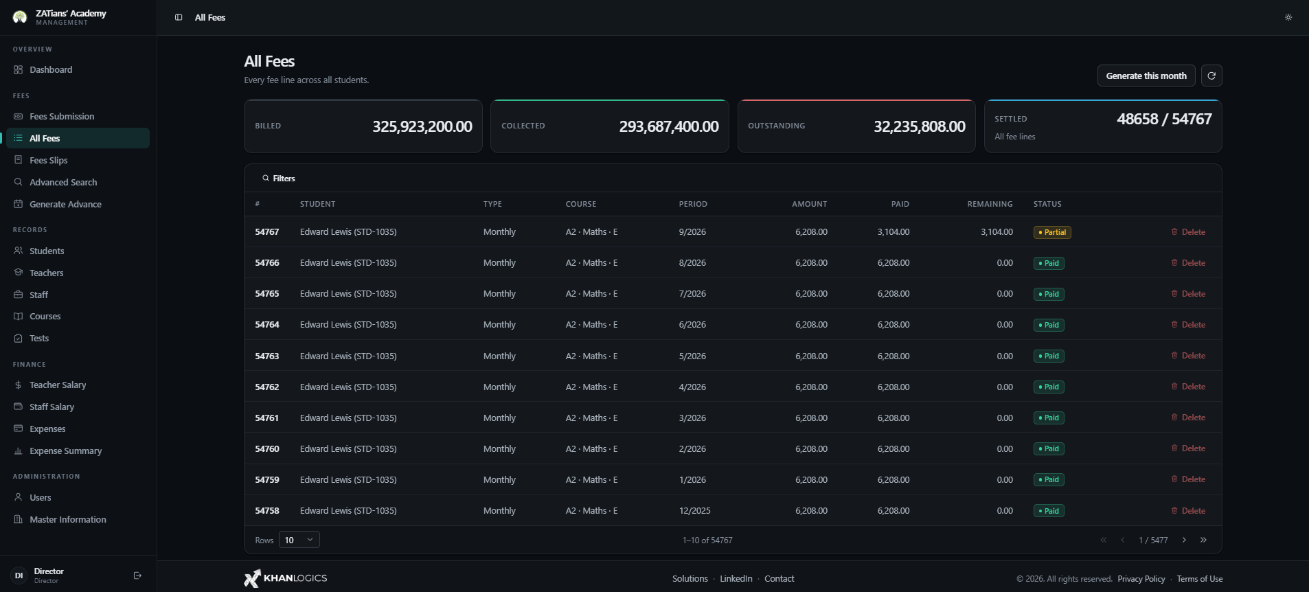1309x592 pixels.
Task: Open the Solutions footer link
Action: point(690,579)
